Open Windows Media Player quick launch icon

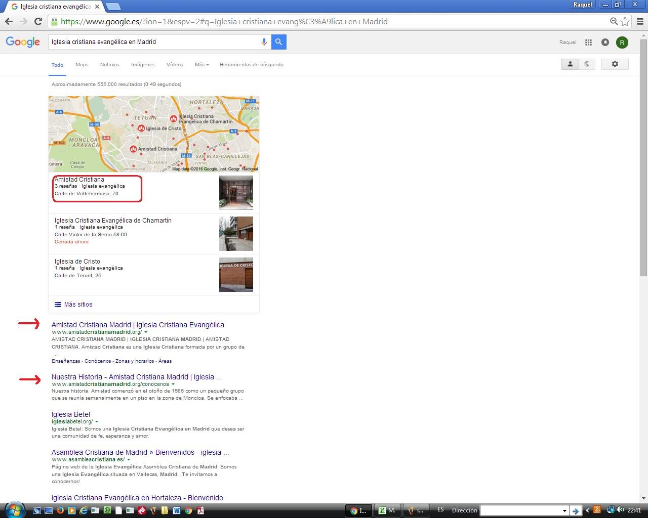(x=72, y=510)
